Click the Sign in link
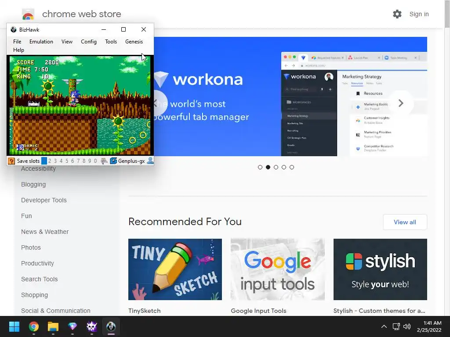This screenshot has width=450, height=337. pos(419,14)
